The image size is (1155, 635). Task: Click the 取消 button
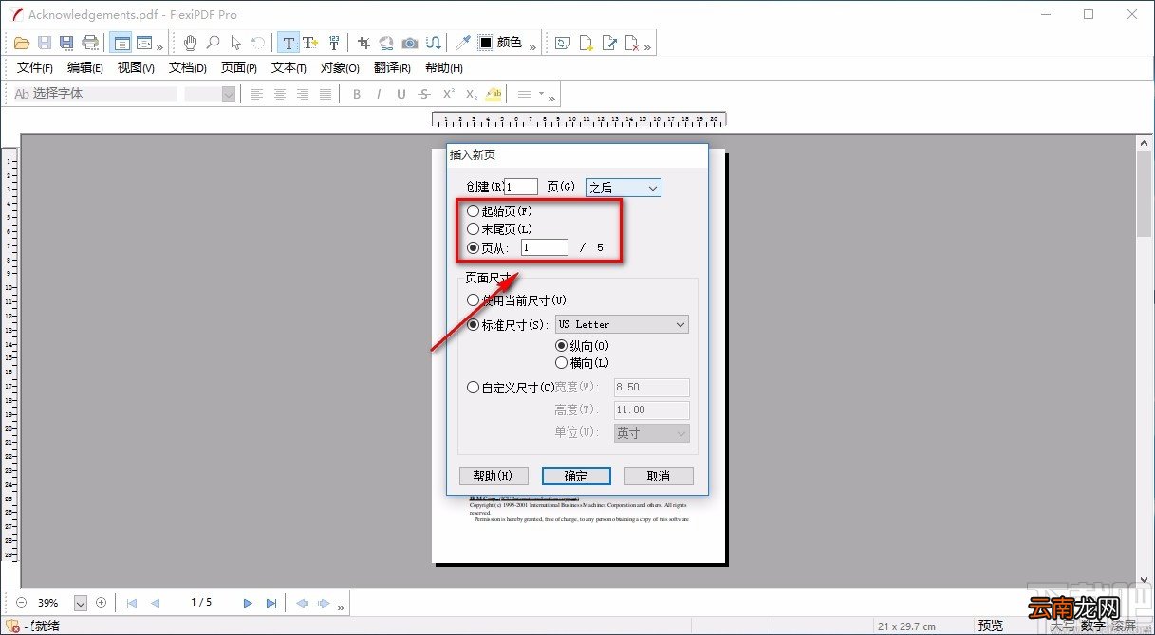(659, 476)
